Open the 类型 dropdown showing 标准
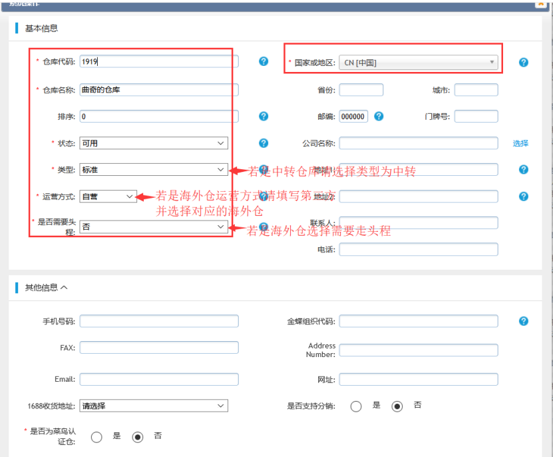The image size is (553, 457). (154, 170)
